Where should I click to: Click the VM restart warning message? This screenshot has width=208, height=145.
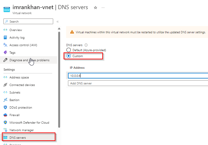tap(141, 32)
